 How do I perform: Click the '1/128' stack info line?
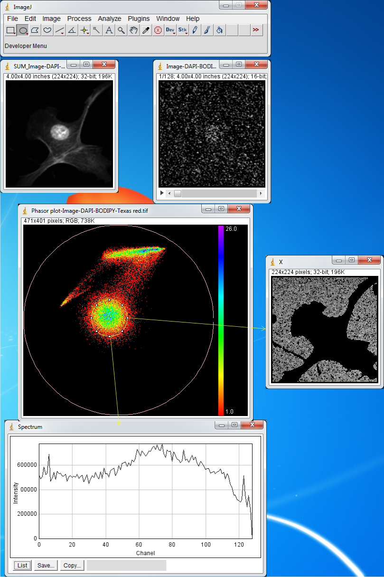click(212, 76)
